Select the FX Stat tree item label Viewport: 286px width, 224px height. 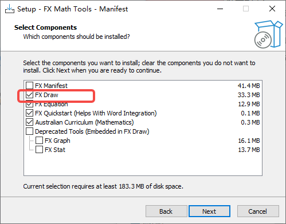click(55, 150)
